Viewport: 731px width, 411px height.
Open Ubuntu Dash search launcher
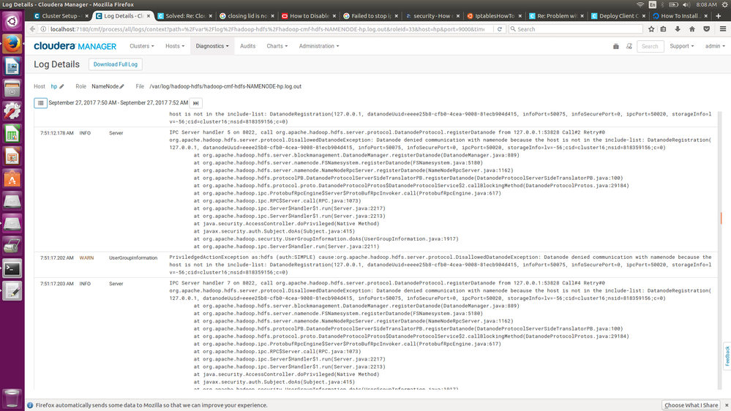(x=12, y=21)
